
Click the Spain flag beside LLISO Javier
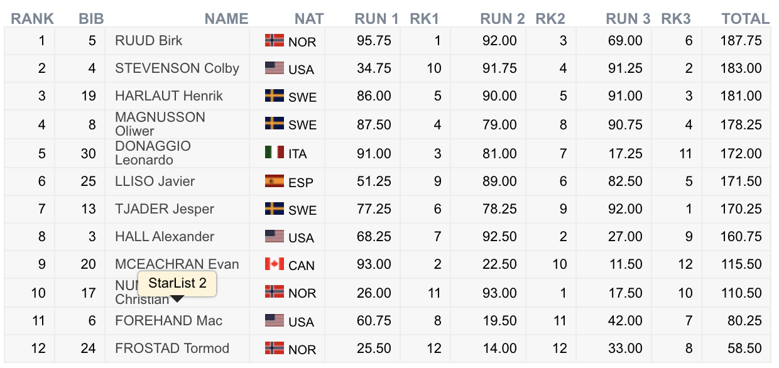click(x=275, y=181)
